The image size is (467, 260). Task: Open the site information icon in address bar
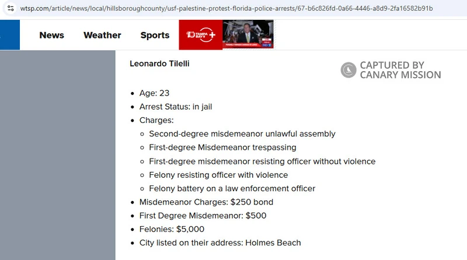pos(11,8)
